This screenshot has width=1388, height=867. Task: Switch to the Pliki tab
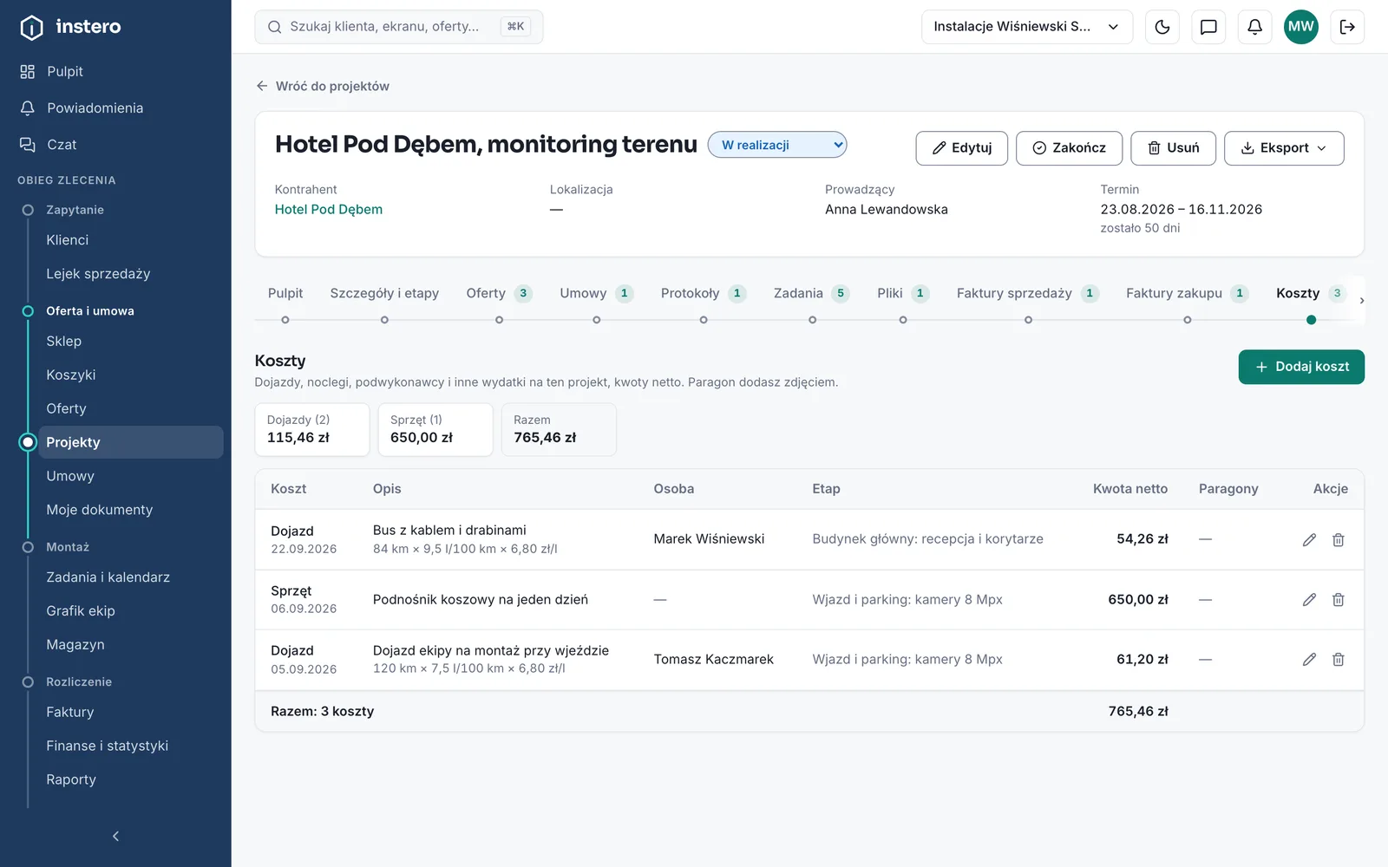pyautogui.click(x=903, y=294)
